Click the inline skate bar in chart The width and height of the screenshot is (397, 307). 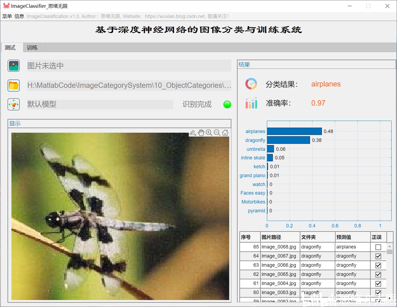(270, 158)
